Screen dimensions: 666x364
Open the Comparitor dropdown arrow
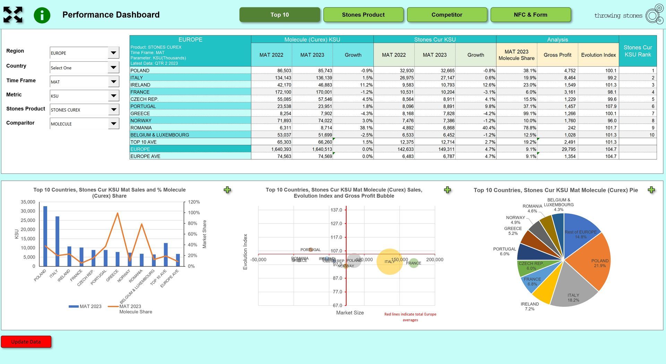113,124
